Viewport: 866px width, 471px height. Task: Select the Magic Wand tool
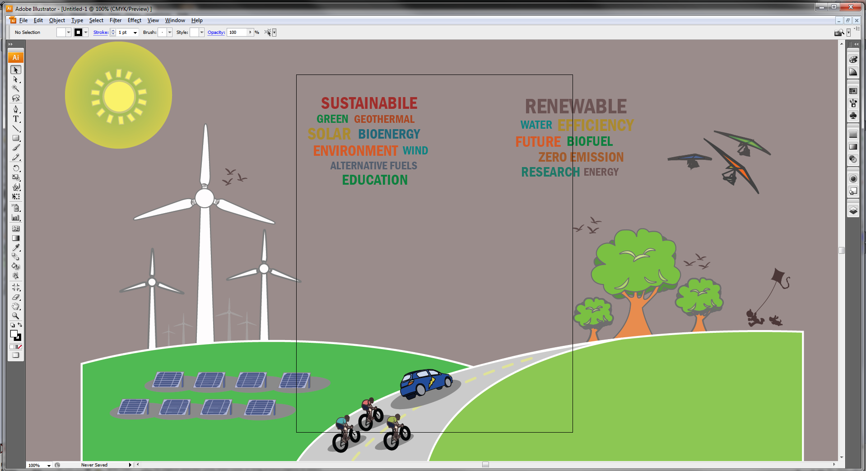16,89
